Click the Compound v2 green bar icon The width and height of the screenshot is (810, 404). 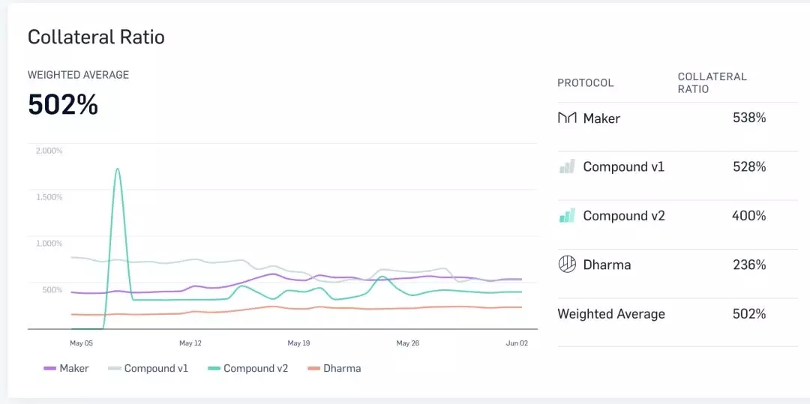point(567,216)
